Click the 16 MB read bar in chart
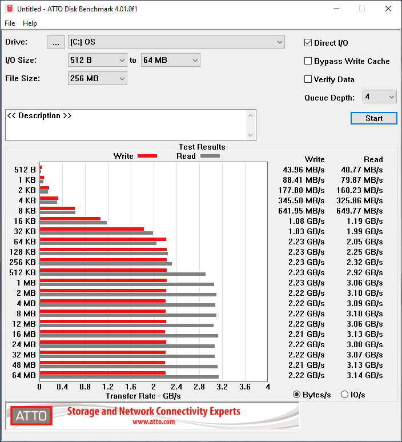 129,336
